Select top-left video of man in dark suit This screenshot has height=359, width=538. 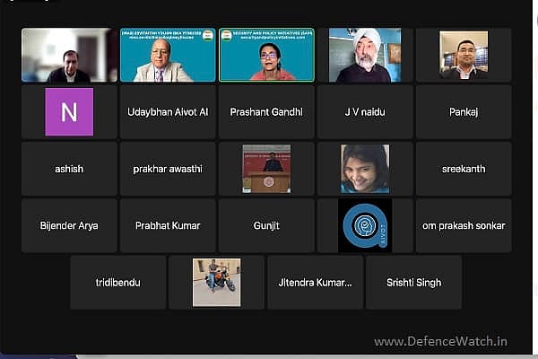[69, 56]
